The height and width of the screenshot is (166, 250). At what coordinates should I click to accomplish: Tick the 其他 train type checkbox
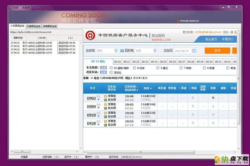tap(227, 68)
